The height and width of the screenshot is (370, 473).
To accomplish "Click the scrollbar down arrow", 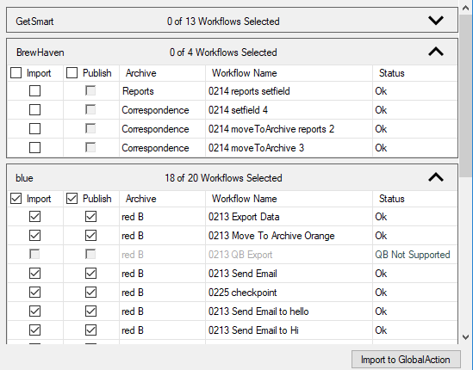I will pyautogui.click(x=466, y=337).
